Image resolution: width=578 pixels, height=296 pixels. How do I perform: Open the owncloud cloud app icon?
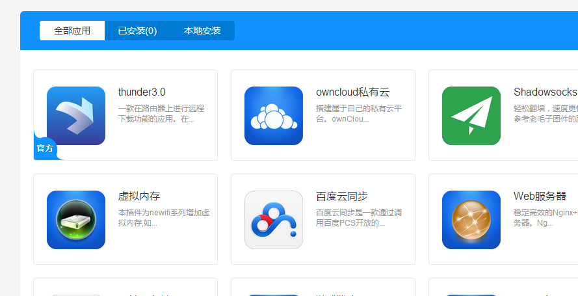(274, 116)
